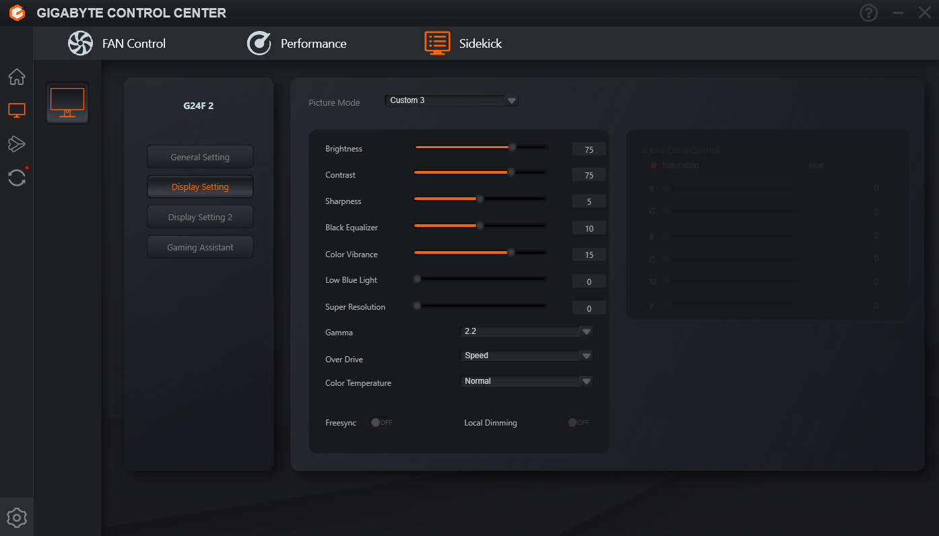
Task: Toggle the Freesync switch
Action: click(x=381, y=423)
